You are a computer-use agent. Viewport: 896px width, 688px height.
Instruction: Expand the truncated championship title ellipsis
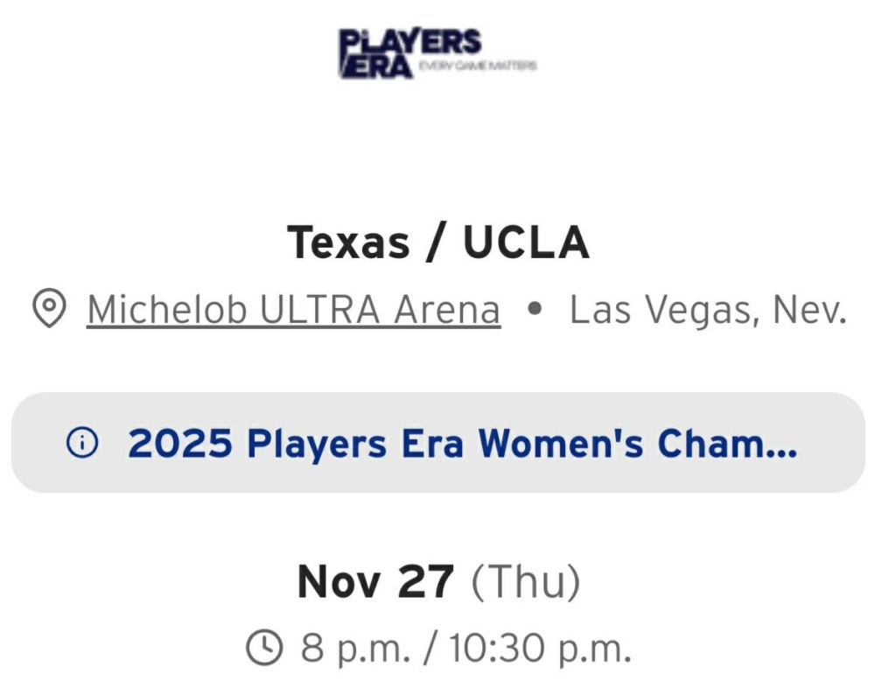781,444
